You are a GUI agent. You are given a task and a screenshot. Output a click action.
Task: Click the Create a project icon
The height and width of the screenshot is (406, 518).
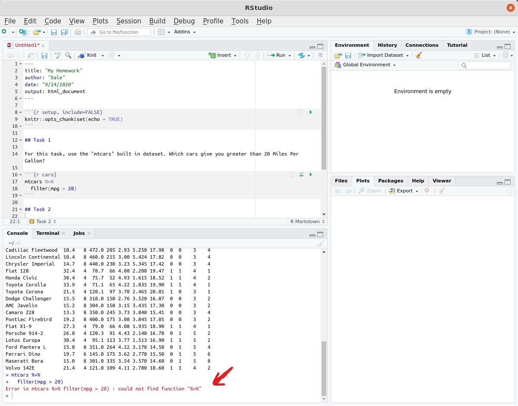[x=23, y=32]
